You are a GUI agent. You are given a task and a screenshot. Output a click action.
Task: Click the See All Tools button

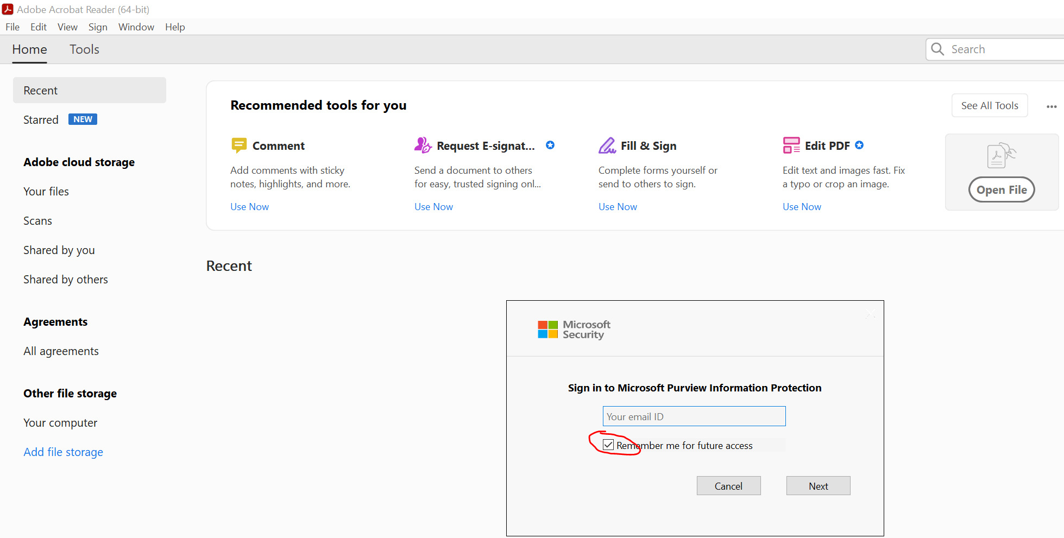989,105
